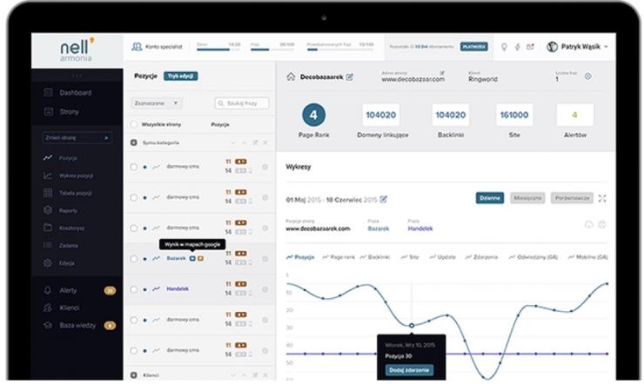Click the home icon beside Decobazaarek
The width and height of the screenshot is (644, 384).
(x=292, y=77)
